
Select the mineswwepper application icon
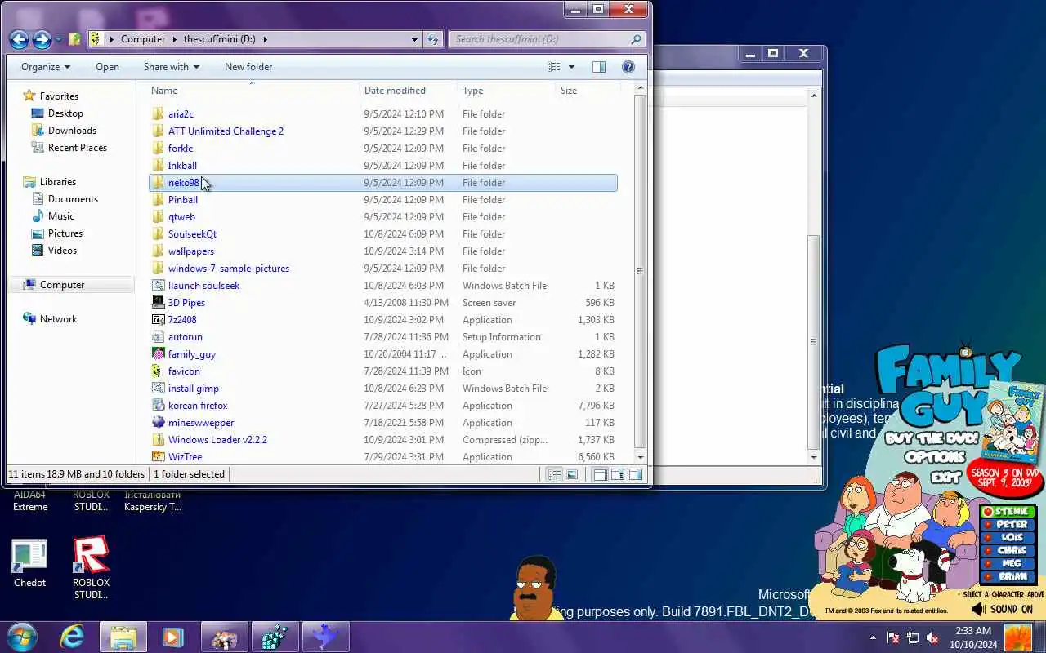(159, 423)
